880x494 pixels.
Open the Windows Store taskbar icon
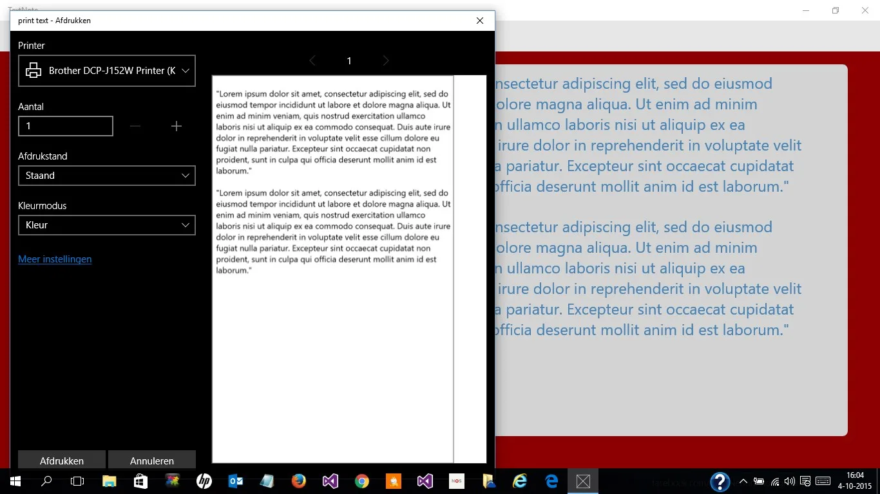[140, 481]
